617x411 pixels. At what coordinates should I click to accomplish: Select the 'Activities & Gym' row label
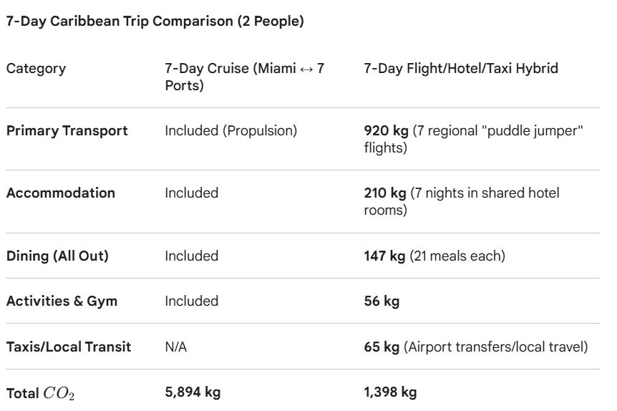(62, 301)
